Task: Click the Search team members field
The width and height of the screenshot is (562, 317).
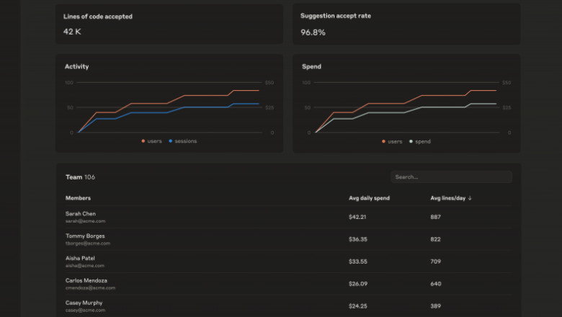Action: click(451, 177)
